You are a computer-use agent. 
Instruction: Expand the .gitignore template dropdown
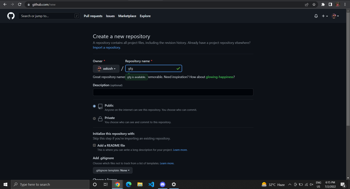(113, 170)
